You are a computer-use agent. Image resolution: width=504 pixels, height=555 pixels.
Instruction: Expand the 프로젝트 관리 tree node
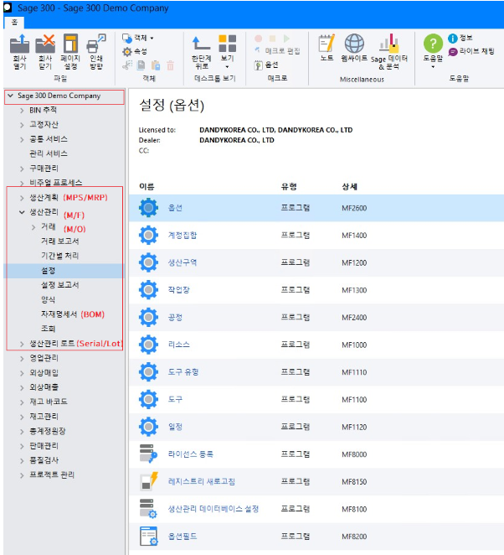pos(22,475)
